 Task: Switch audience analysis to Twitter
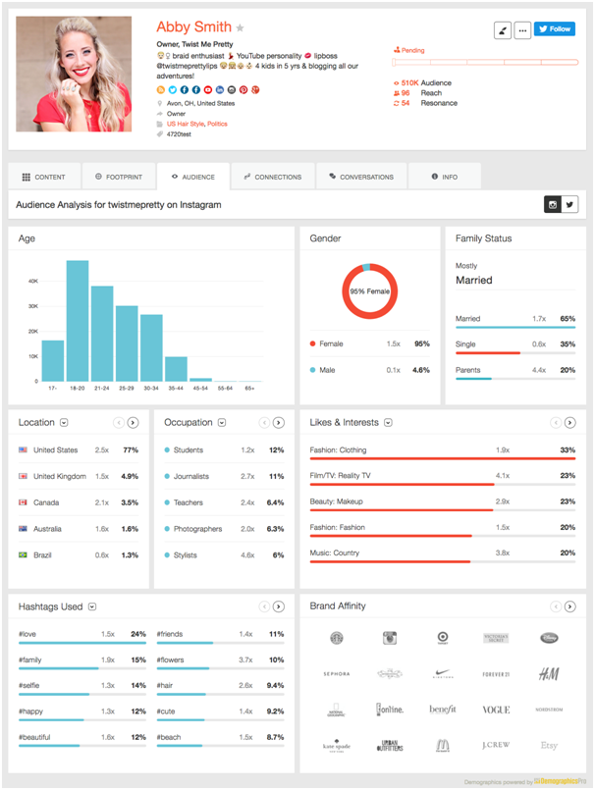tap(570, 204)
